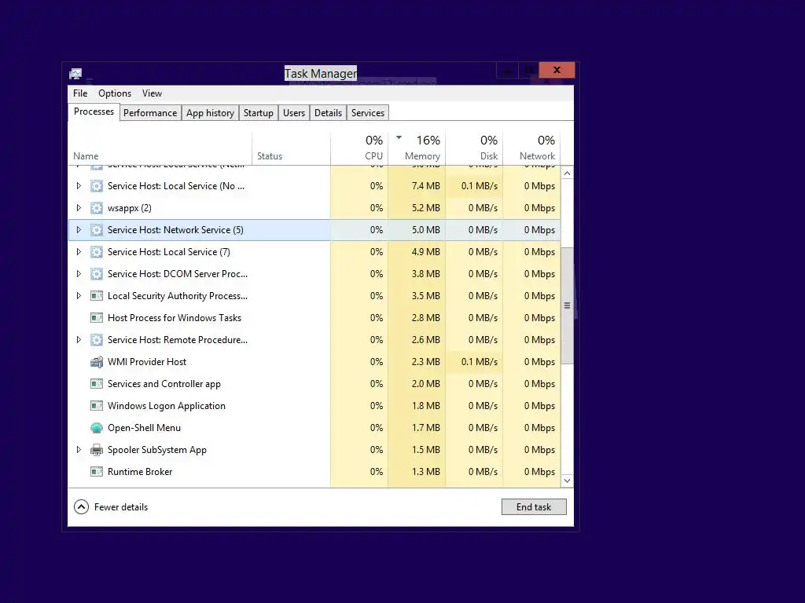Click the Fewer details chevron circle icon
This screenshot has width=805, height=603.
tap(81, 507)
